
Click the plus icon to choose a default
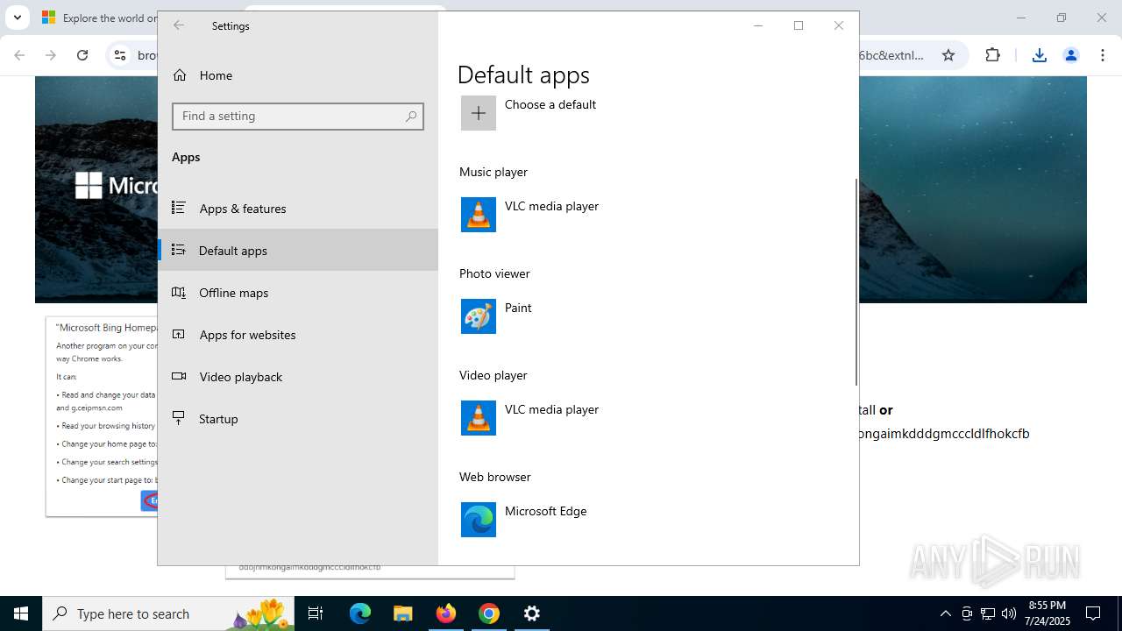click(x=479, y=113)
